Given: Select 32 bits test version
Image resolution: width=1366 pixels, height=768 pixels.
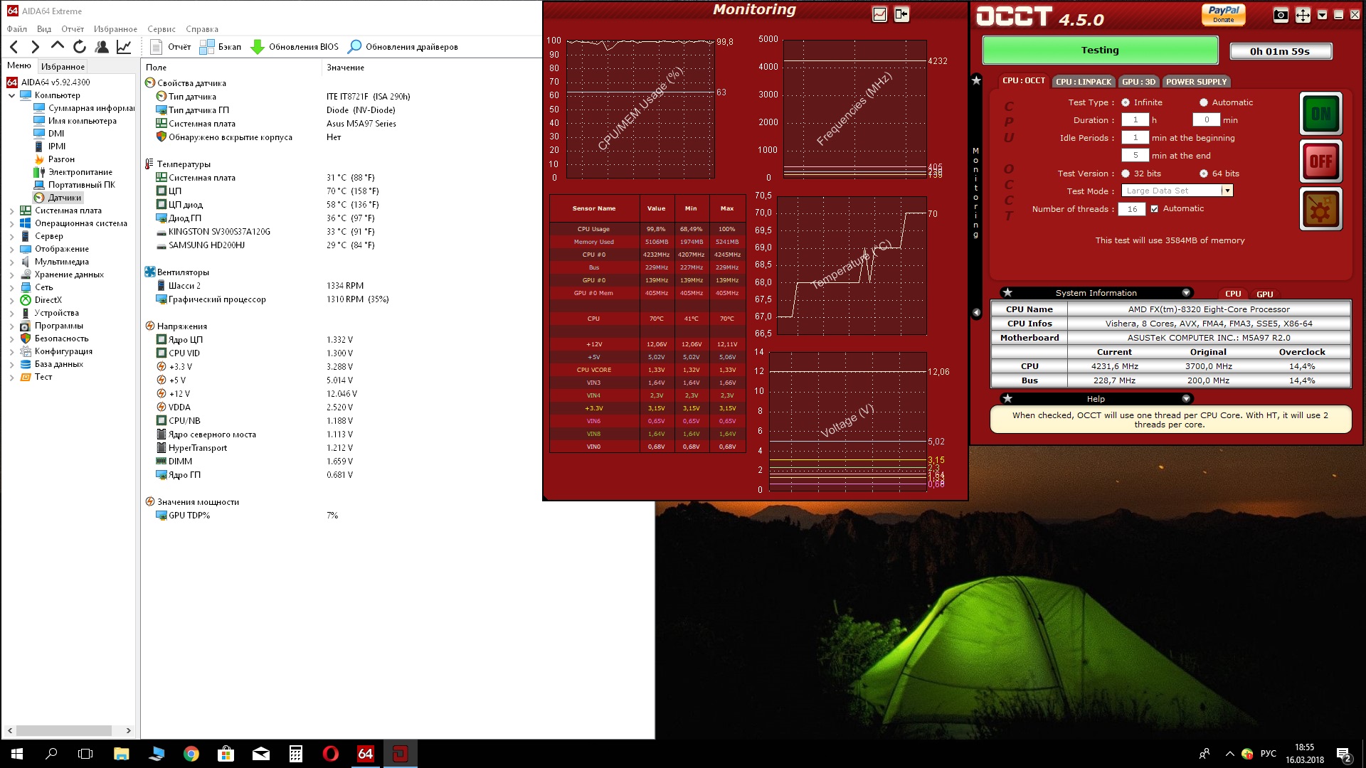Looking at the screenshot, I should [1126, 174].
